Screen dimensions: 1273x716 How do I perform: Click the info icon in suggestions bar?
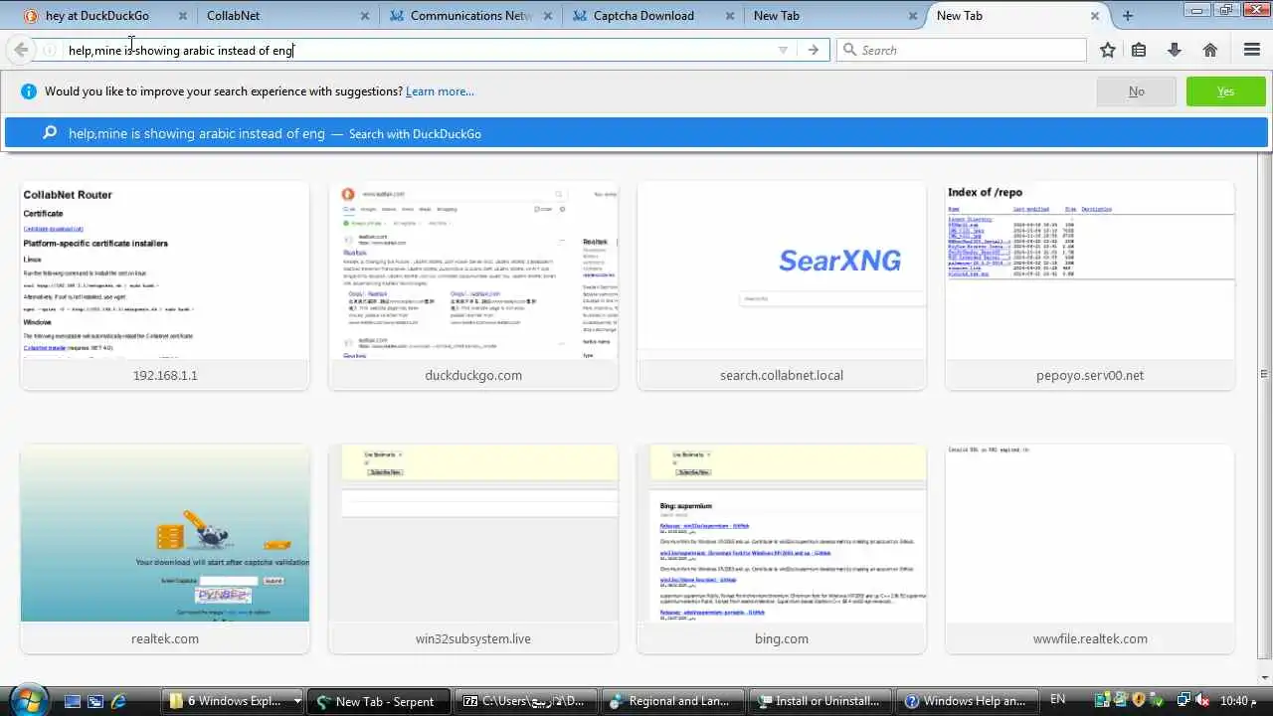pyautogui.click(x=29, y=91)
